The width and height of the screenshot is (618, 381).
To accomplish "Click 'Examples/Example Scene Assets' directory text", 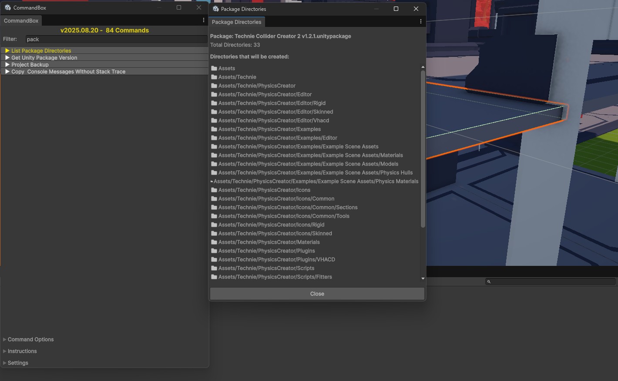I will [299, 146].
